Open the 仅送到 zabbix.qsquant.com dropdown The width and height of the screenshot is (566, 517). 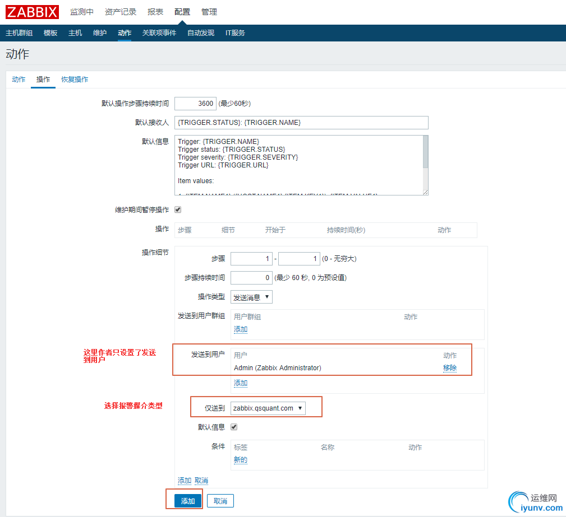(x=268, y=408)
